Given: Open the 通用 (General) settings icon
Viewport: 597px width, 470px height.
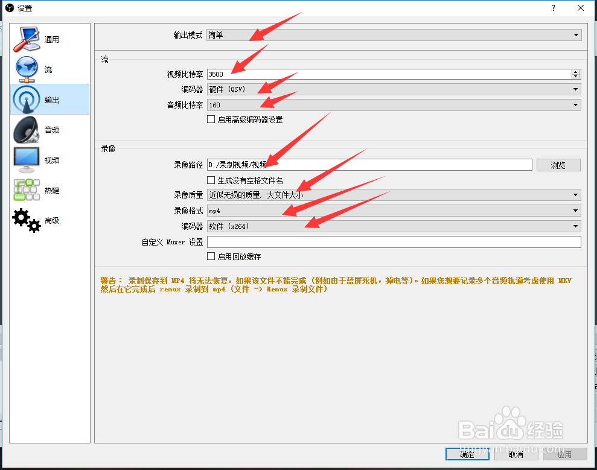Looking at the screenshot, I should 27,39.
